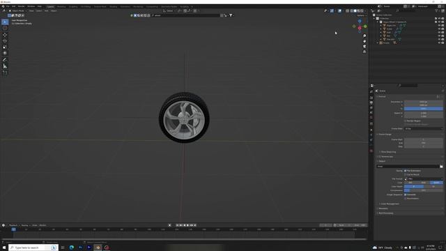Open Global transform orientation dropdown
This screenshot has height=251, width=446.
169,11
